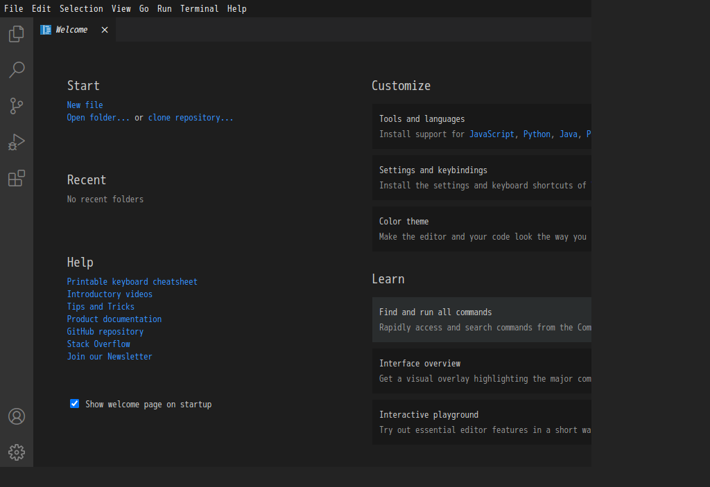Click the 'No recent folders' text
Image resolution: width=710 pixels, height=487 pixels.
(x=105, y=199)
